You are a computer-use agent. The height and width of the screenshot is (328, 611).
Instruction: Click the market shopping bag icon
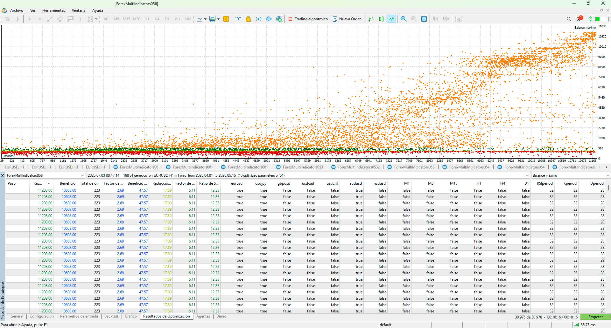coord(248,19)
